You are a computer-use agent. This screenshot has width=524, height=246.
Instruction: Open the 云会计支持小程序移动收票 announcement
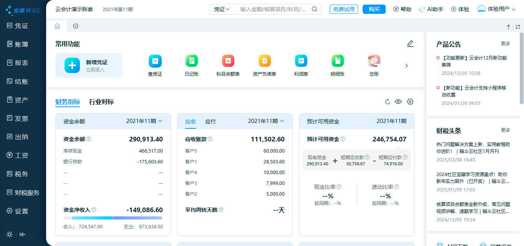474,91
